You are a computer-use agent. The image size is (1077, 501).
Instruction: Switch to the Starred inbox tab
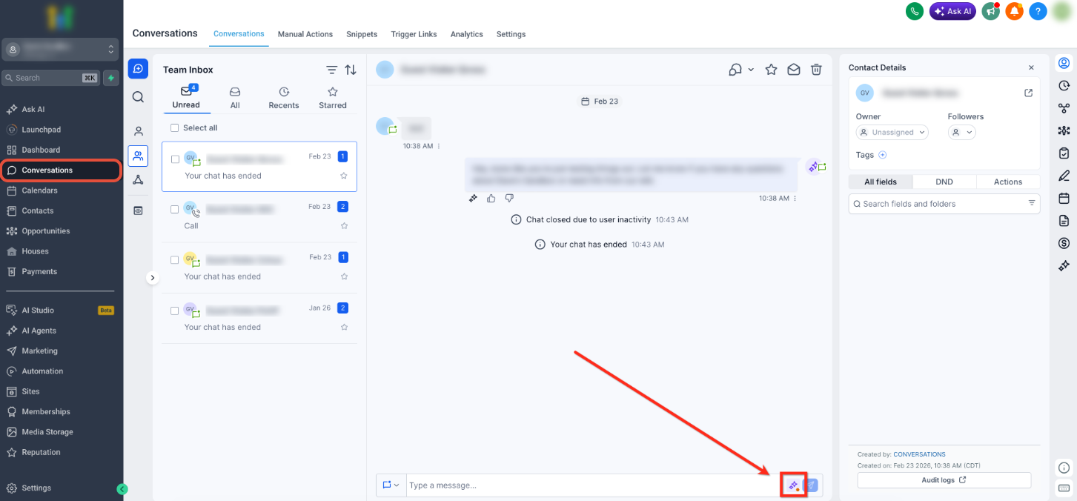click(x=333, y=99)
